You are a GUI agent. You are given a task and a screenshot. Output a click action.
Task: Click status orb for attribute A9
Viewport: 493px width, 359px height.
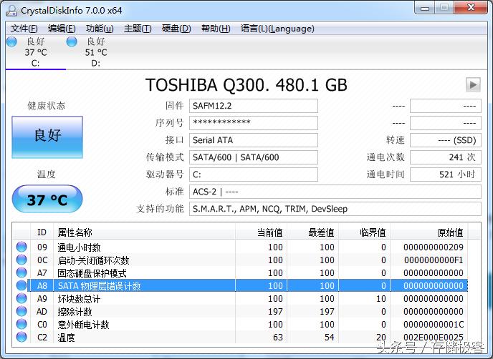pyautogui.click(x=21, y=298)
